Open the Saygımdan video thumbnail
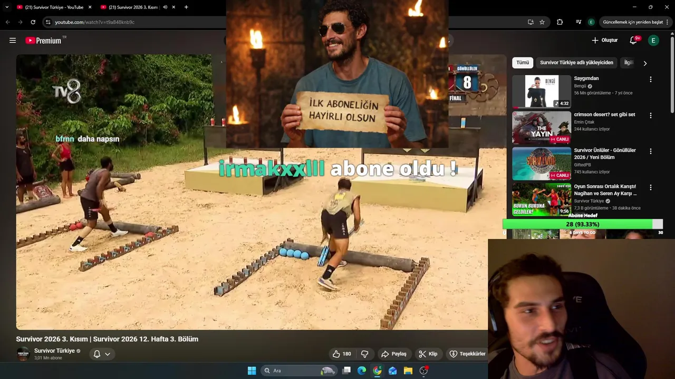 (x=542, y=92)
